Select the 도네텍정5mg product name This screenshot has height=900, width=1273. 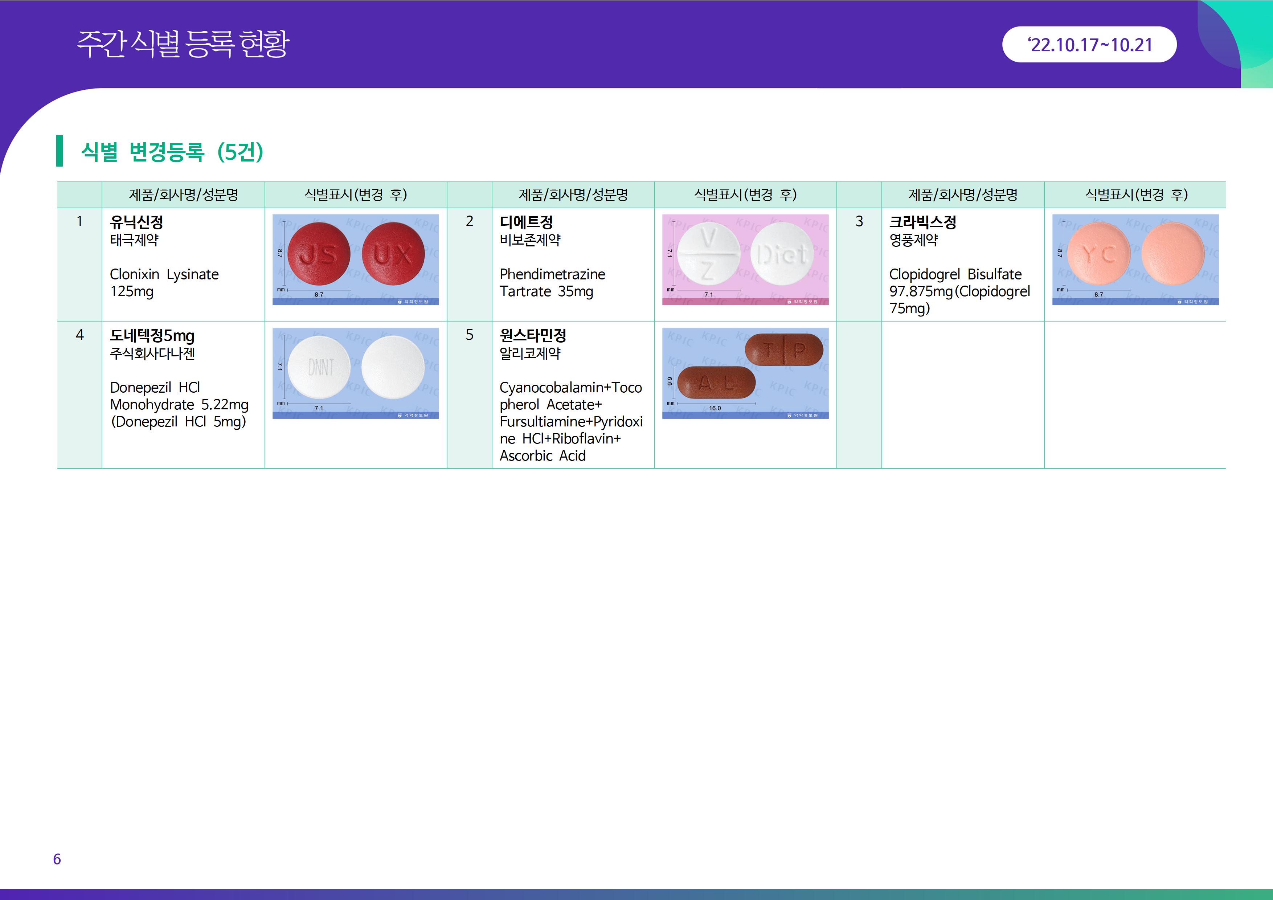[x=152, y=335]
